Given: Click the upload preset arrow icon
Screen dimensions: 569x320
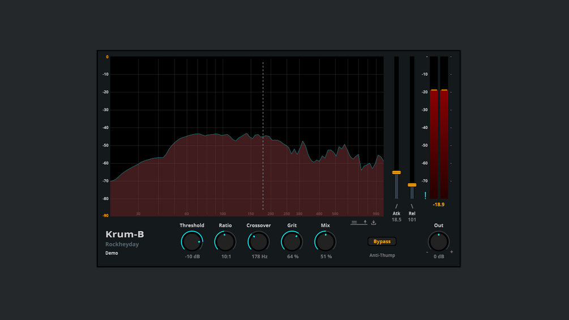Looking at the screenshot, I should click(x=365, y=222).
